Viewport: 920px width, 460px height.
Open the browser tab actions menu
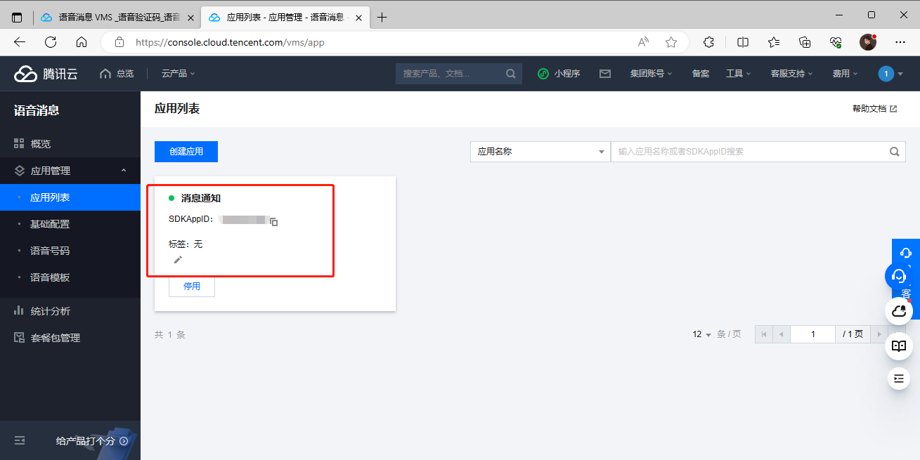(x=17, y=18)
